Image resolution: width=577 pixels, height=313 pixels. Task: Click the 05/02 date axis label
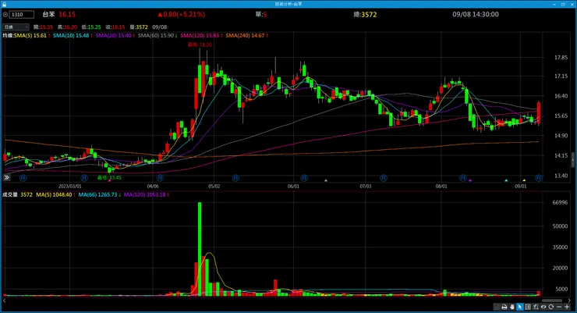click(214, 187)
